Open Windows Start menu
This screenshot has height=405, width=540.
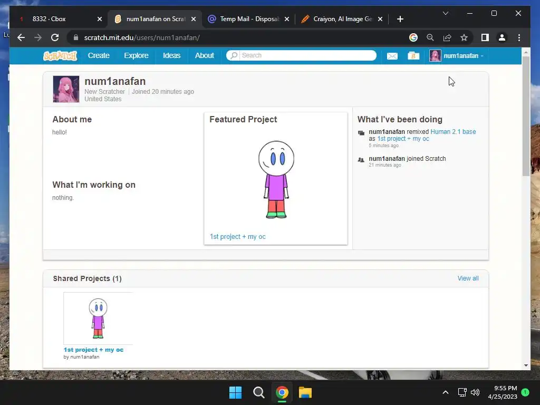coord(236,392)
